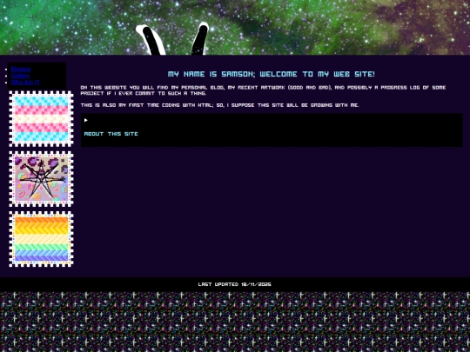This screenshot has width=470, height=352.
Task: Click the "first time coding with HTML" paragraph
Action: click(219, 105)
